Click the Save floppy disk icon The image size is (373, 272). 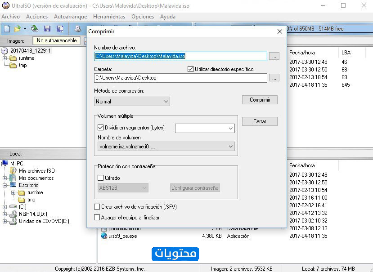pos(47,29)
